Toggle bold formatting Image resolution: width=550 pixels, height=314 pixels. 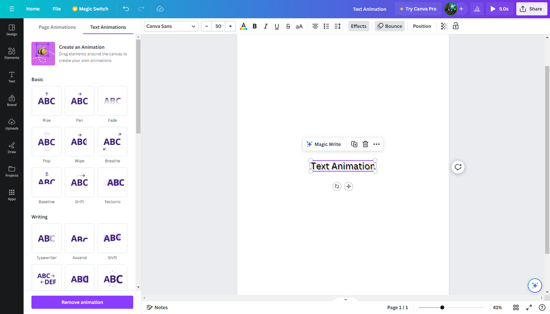(254, 26)
